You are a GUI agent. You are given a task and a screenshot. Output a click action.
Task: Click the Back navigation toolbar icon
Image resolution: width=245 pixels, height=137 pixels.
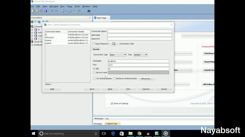(x=63, y=11)
